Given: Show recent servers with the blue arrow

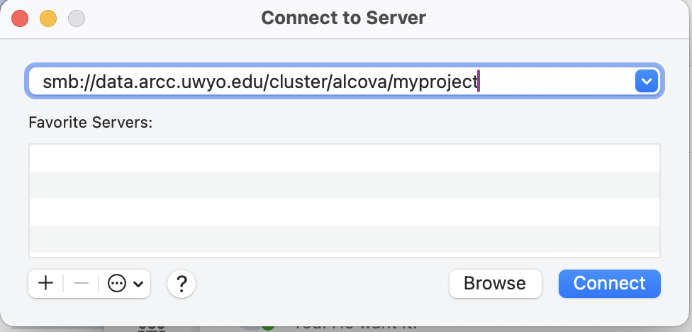Looking at the screenshot, I should click(x=645, y=82).
